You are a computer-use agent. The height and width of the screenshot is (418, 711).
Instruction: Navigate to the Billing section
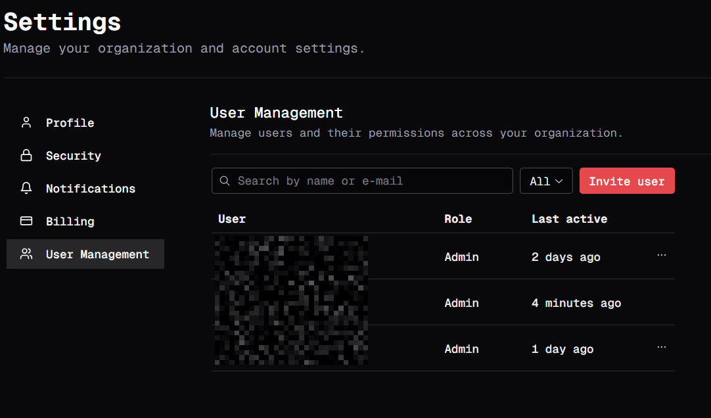70,221
